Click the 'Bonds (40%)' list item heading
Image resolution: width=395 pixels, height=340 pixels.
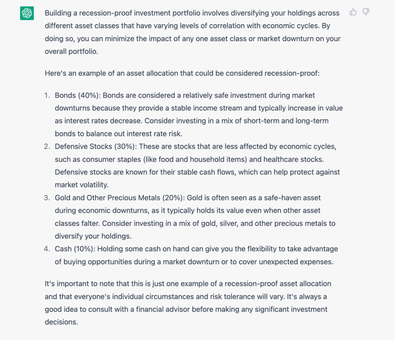78,95
